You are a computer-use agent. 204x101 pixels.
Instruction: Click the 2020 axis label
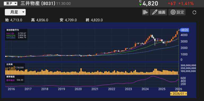pyautogui.click(x=78, y=89)
